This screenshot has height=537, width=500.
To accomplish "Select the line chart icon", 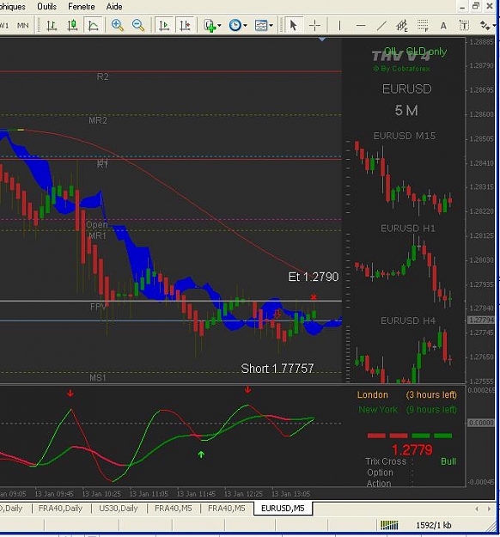I will tap(93, 26).
